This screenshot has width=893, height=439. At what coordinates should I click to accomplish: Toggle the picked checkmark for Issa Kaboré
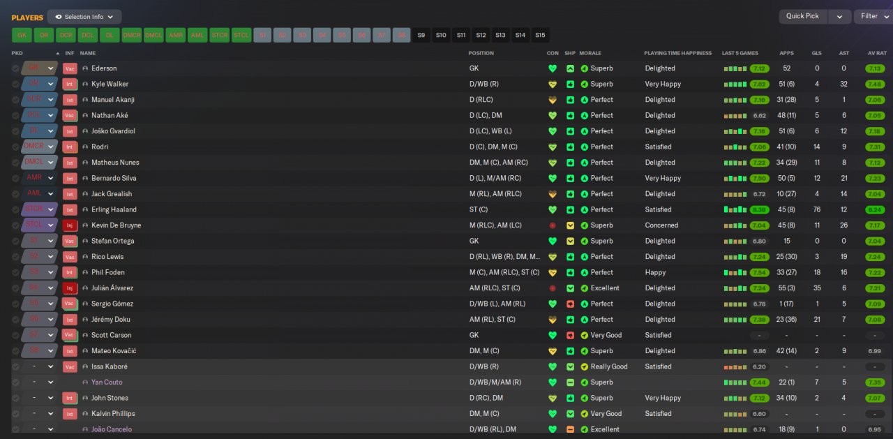click(15, 366)
